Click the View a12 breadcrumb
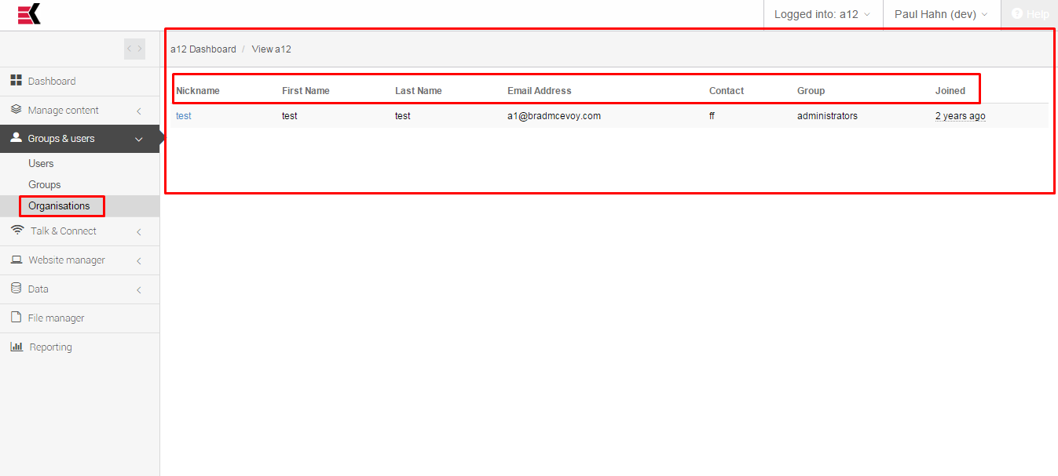The width and height of the screenshot is (1058, 476). pyautogui.click(x=272, y=49)
